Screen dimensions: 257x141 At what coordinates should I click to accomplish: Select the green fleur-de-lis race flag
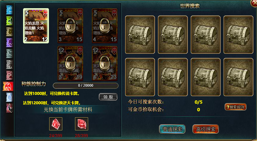click(x=9, y=21)
